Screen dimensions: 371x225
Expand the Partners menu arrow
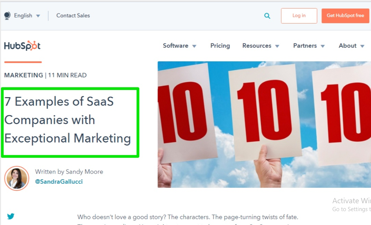(323, 46)
